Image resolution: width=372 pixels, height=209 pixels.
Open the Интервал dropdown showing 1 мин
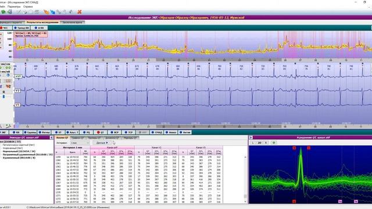tap(80, 143)
